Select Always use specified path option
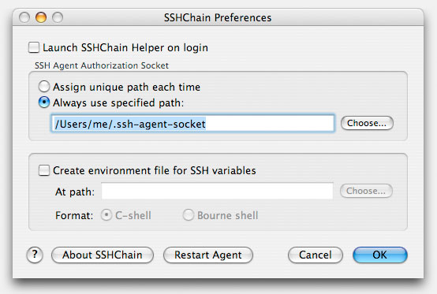 point(44,102)
